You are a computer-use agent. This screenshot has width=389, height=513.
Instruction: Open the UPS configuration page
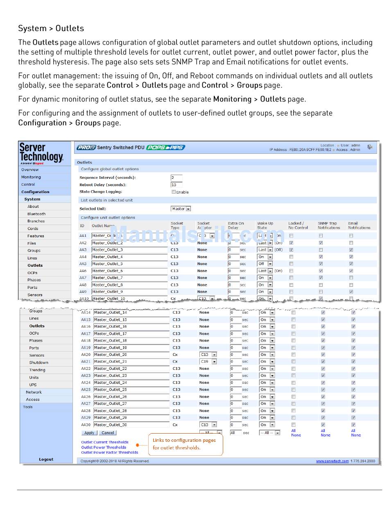pos(33,385)
